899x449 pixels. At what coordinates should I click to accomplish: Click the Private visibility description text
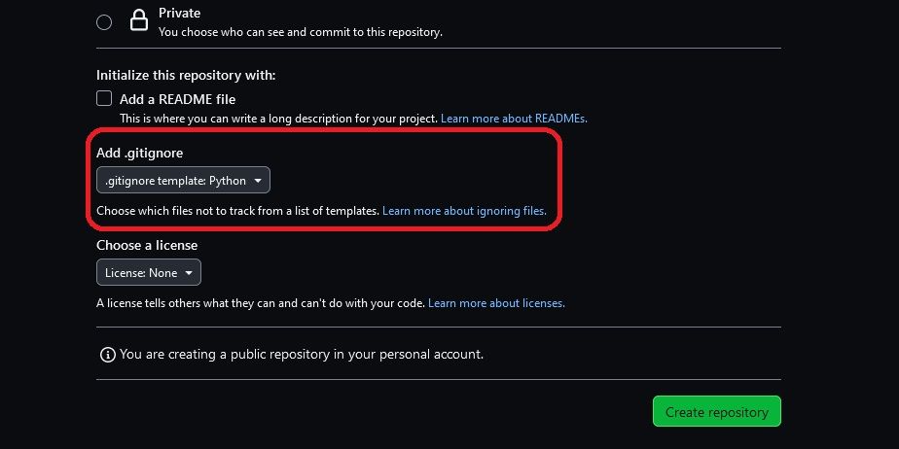(x=300, y=32)
